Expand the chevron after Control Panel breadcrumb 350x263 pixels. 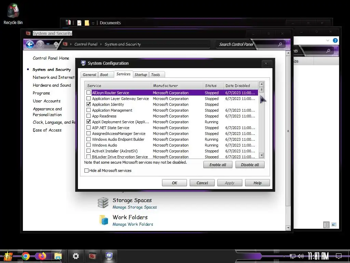pos(101,44)
